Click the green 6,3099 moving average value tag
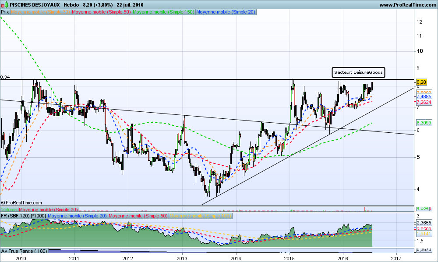This screenshot has height=262, width=438. [424, 123]
